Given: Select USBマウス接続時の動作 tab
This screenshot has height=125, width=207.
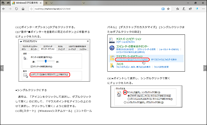Looking at the screenshot, I should (x=77, y=46).
